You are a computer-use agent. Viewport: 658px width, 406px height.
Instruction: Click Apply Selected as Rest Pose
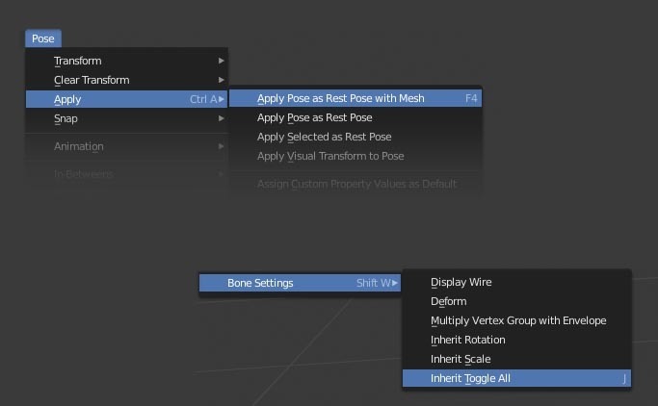pyautogui.click(x=324, y=137)
